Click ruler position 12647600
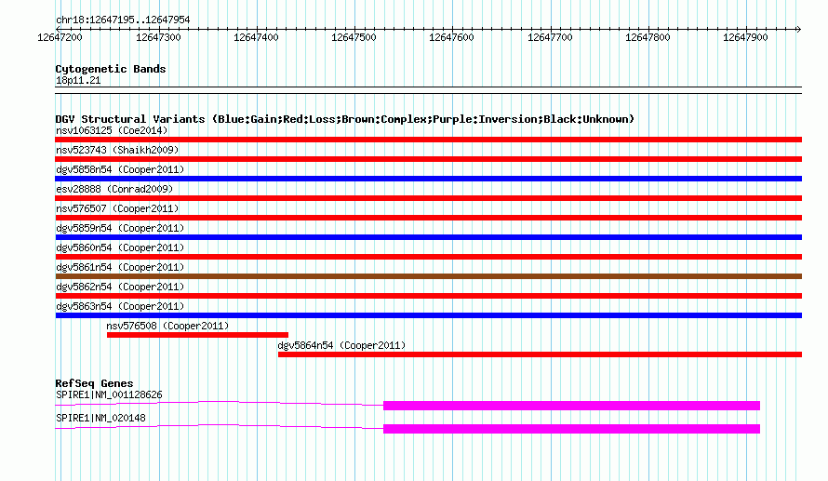The width and height of the screenshot is (828, 481). (451, 37)
